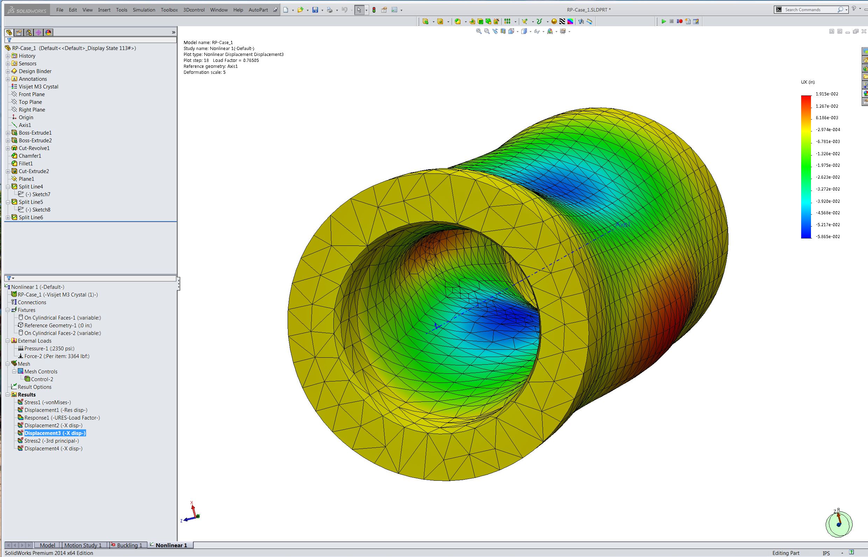This screenshot has height=557, width=868.
Task: Click the Select arrow cursor tool
Action: tap(359, 10)
